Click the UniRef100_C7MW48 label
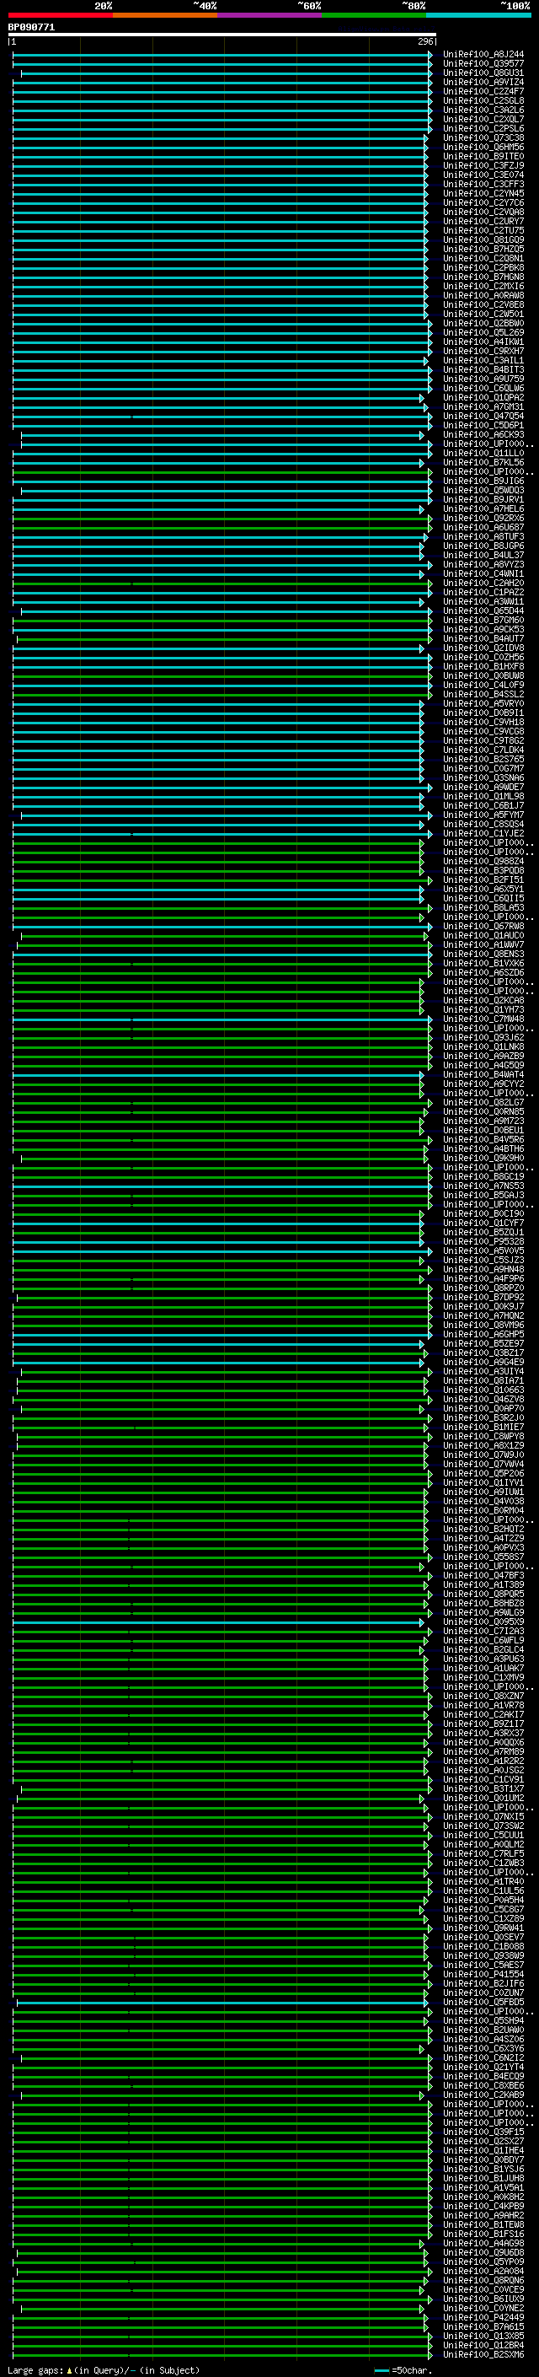Viewport: 539px width, 2377px height. pyautogui.click(x=483, y=1019)
